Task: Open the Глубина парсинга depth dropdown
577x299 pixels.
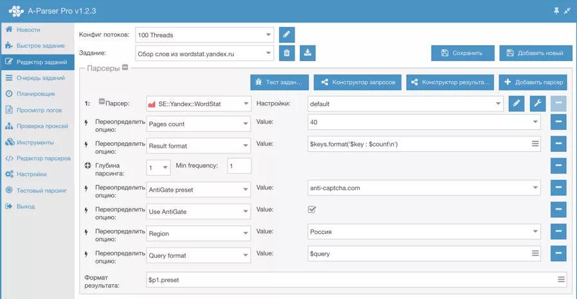Action: (x=158, y=168)
